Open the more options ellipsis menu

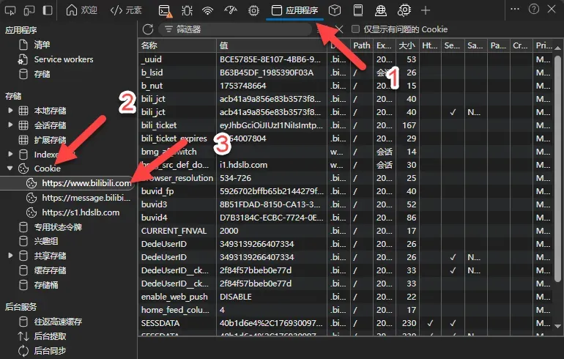(515, 9)
